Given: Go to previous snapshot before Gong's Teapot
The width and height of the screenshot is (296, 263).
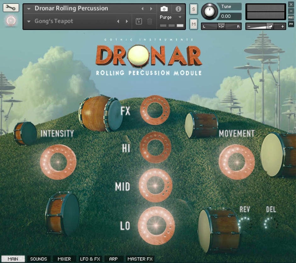Looking at the screenshot, I should (118, 21).
